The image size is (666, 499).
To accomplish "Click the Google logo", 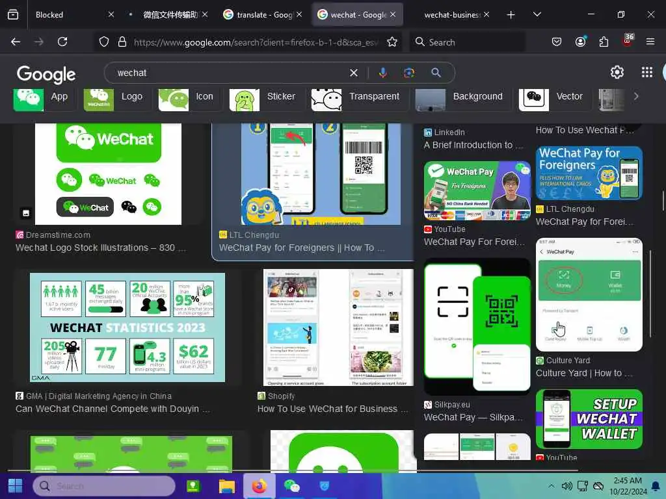I will coord(46,74).
